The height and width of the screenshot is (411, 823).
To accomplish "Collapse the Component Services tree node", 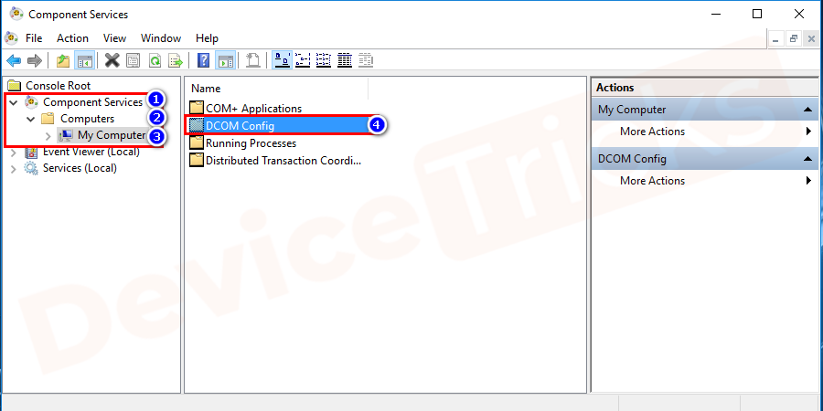I will 14,102.
